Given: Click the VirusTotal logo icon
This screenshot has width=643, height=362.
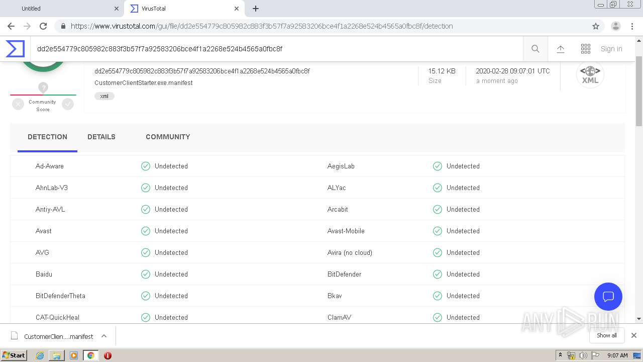Looking at the screenshot, I should click(x=15, y=49).
